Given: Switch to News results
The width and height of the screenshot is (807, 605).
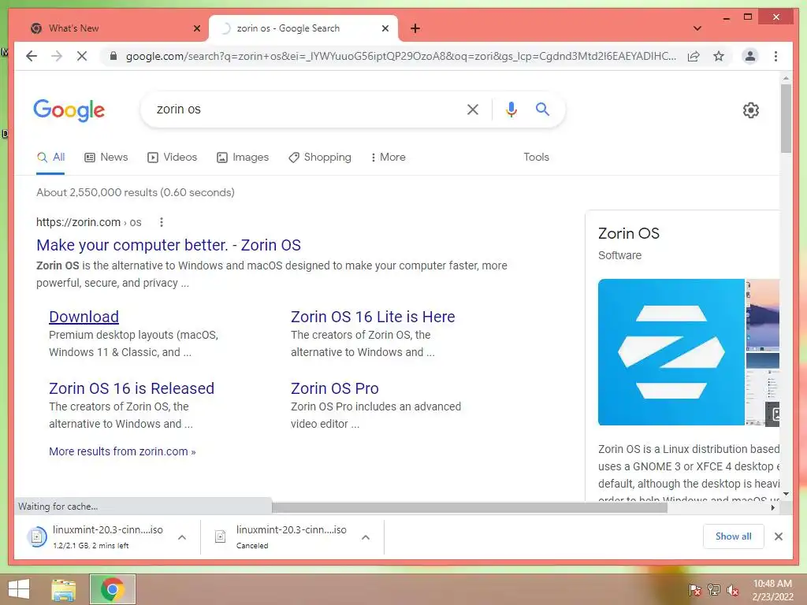Looking at the screenshot, I should (106, 157).
